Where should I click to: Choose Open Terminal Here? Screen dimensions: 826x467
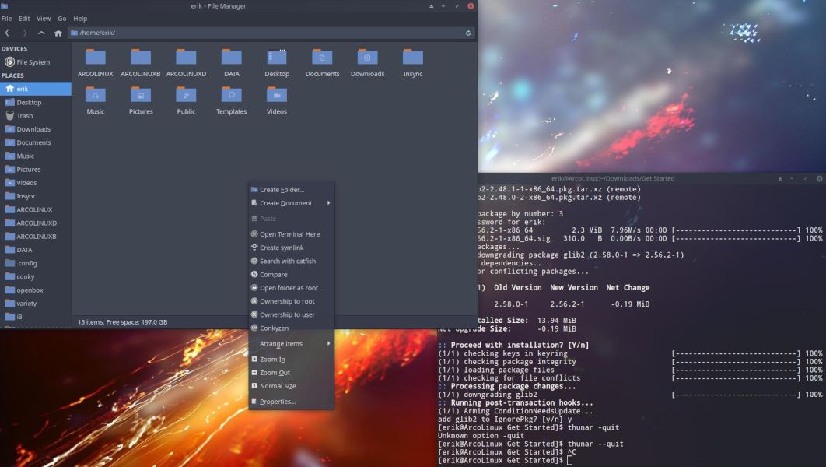pos(289,234)
